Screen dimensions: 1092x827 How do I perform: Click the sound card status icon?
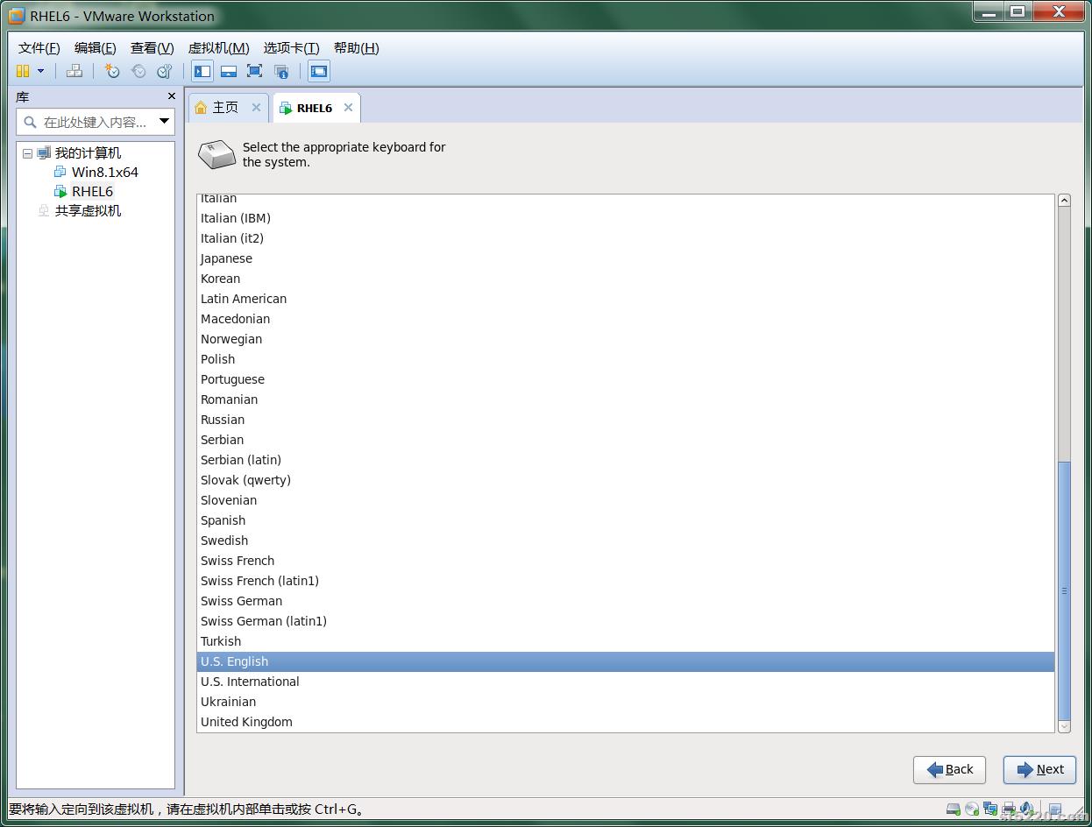coord(1026,809)
